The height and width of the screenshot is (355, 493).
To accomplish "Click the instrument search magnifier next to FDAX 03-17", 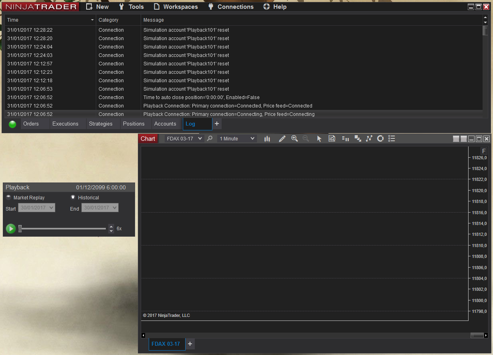I will point(210,138).
